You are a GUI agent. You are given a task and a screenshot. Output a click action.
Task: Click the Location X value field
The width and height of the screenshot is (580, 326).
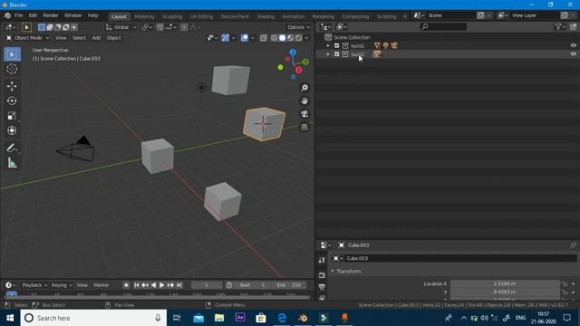click(505, 283)
